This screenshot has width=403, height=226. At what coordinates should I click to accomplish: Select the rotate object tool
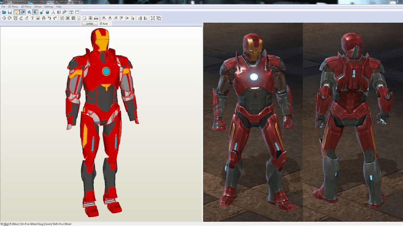pos(9,18)
